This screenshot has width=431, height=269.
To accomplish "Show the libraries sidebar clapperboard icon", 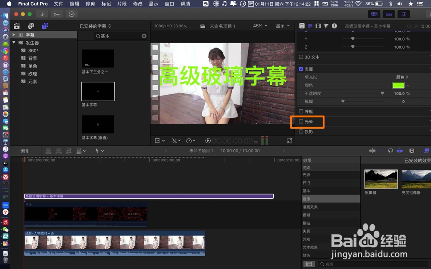I will [17, 26].
